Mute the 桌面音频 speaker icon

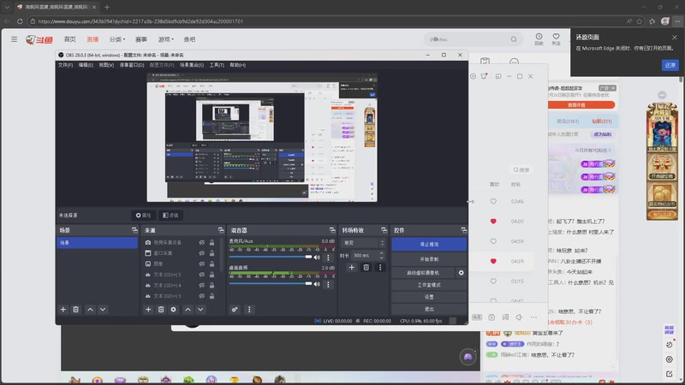pyautogui.click(x=317, y=284)
